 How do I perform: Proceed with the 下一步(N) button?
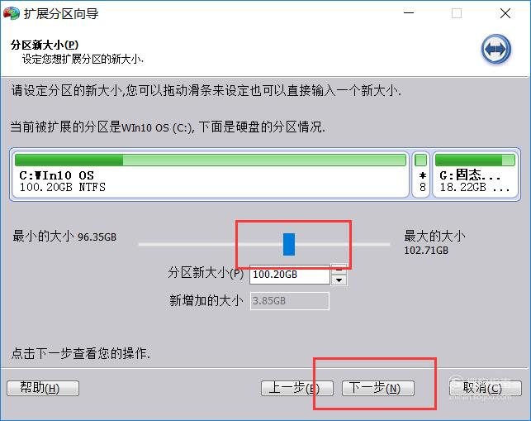[378, 388]
